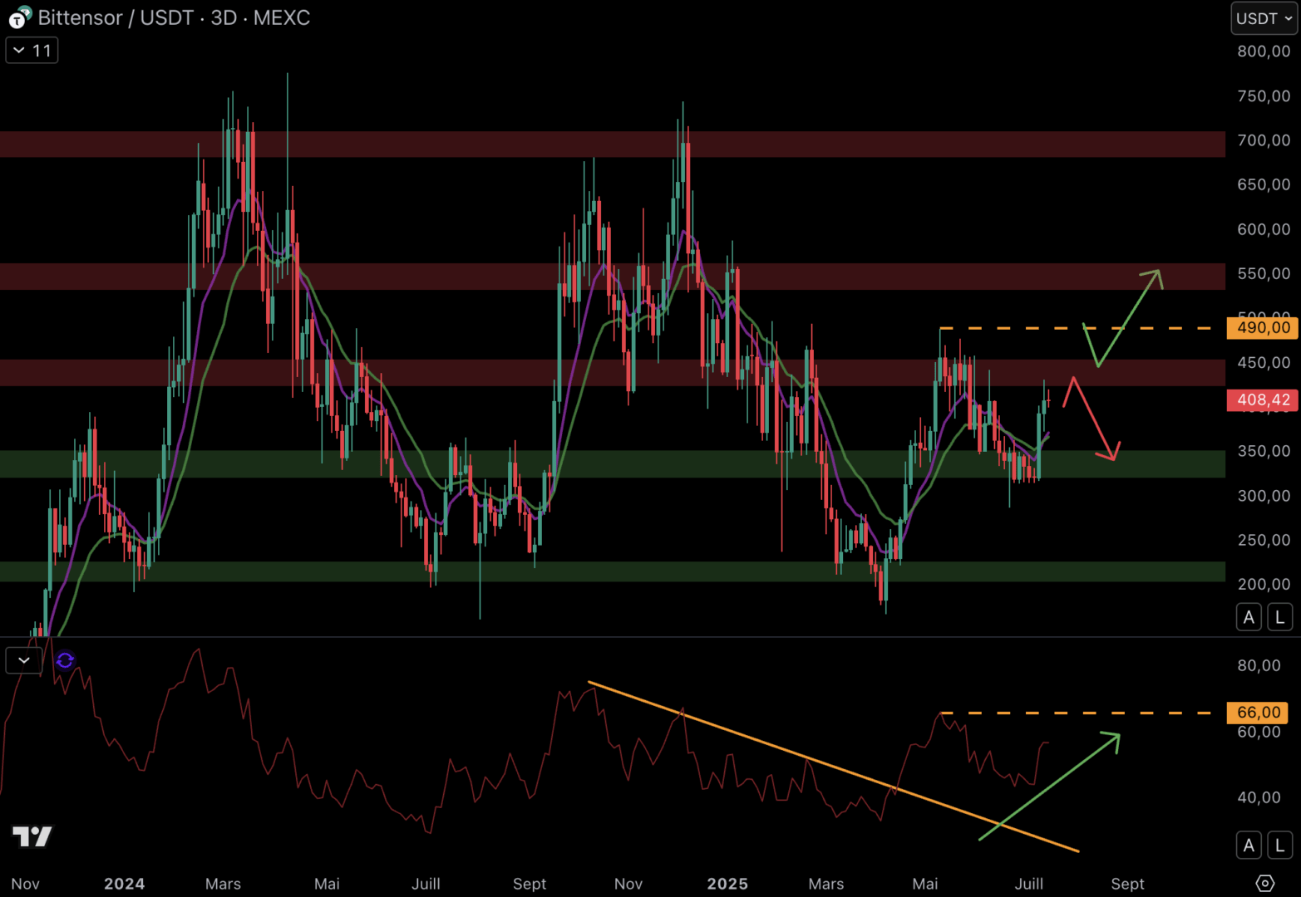
Task: Click the 2024 label on time axis
Action: tap(124, 884)
